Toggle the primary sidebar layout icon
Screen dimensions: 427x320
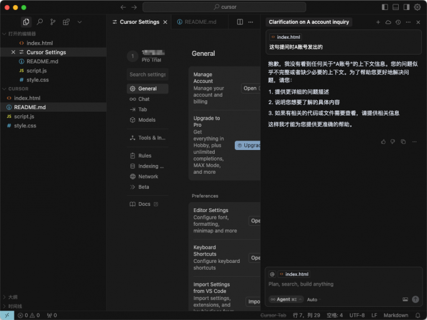tap(385, 7)
